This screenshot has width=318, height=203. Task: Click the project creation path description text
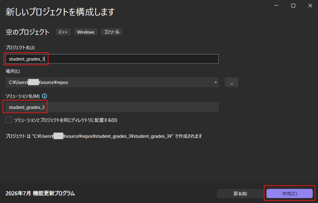pyautogui.click(x=104, y=136)
